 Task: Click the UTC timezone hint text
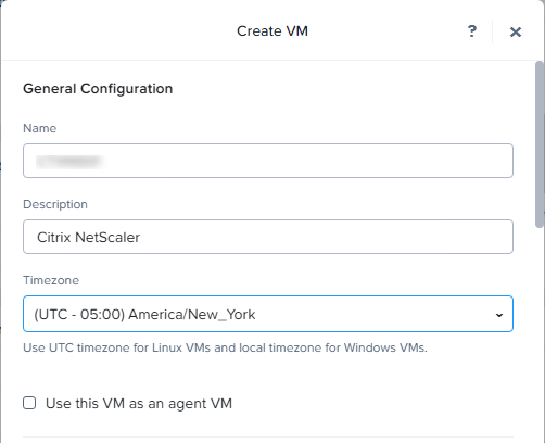tap(225, 347)
